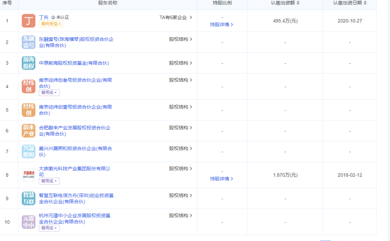The image size is (390, 241).
Task: Click the 东融壹号 shareholder logo icon
Action: click(29, 42)
